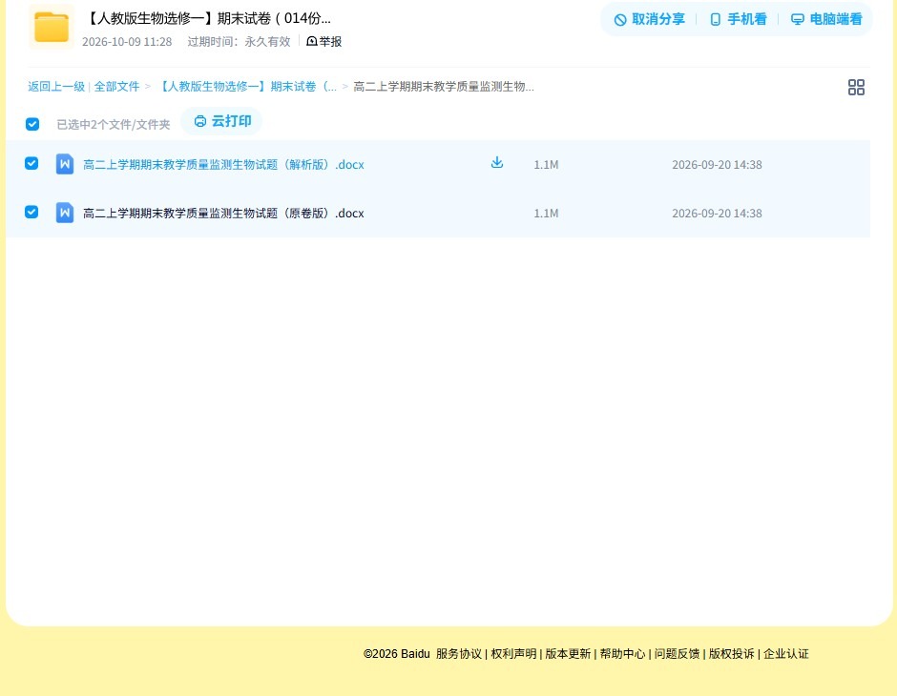Open 问题反馈 feedback link
Image resolution: width=897 pixels, height=696 pixels.
677,654
